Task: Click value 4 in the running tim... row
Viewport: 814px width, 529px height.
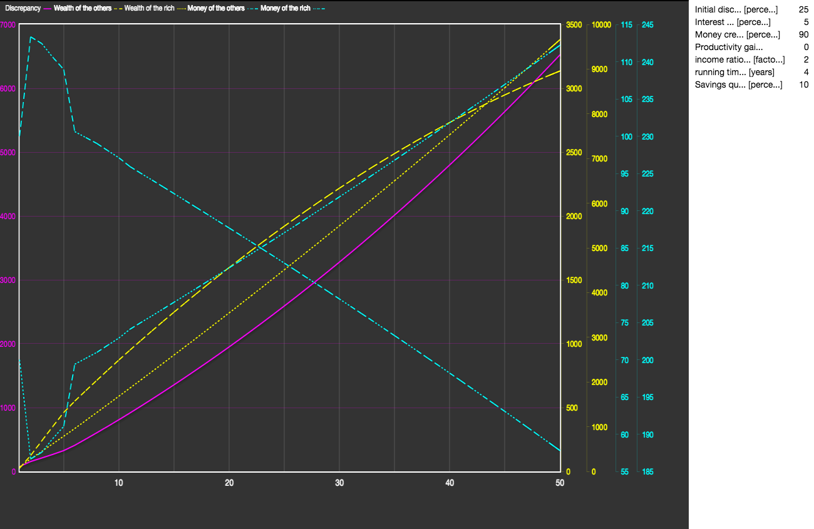Action: coord(806,72)
